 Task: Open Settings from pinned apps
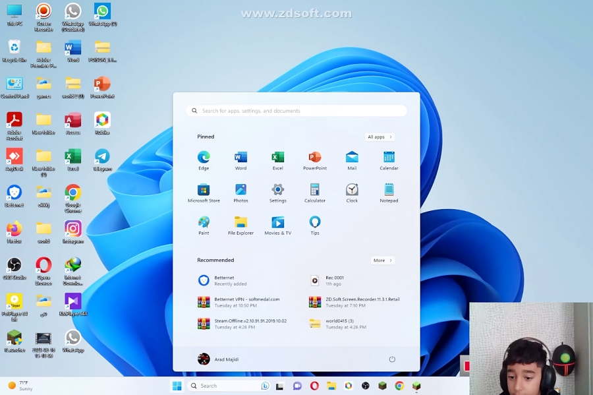point(277,193)
